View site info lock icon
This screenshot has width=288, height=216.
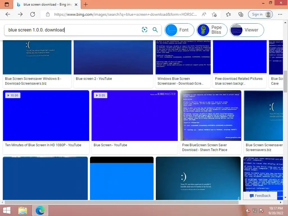[x=48, y=14]
